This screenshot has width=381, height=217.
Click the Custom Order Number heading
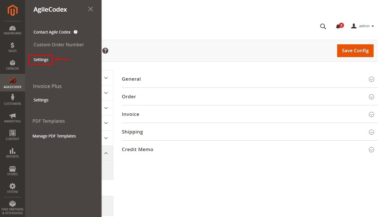tap(59, 45)
